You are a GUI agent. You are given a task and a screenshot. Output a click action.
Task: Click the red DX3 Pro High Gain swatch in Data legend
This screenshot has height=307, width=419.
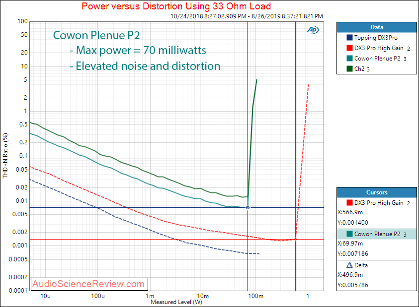(x=349, y=48)
